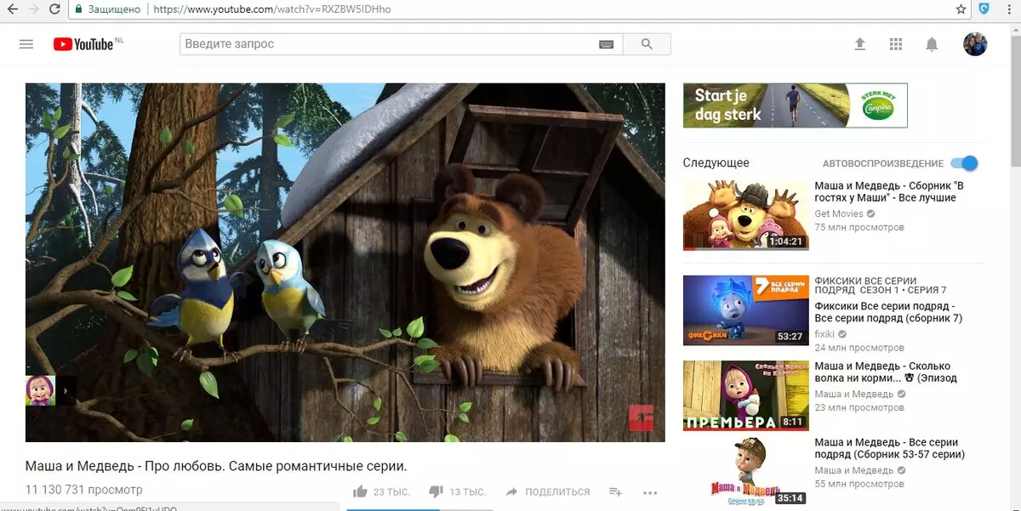1021x511 pixels.
Task: Click the secure padlock icon
Action: (x=79, y=9)
